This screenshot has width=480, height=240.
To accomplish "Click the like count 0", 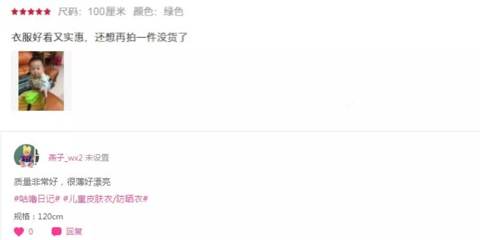I will coord(31,232).
